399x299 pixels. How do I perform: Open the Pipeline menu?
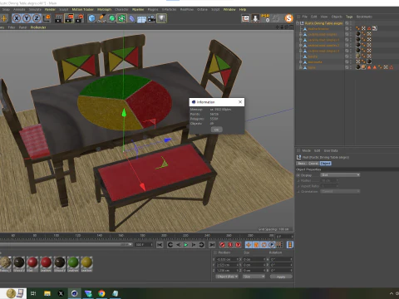click(x=138, y=10)
